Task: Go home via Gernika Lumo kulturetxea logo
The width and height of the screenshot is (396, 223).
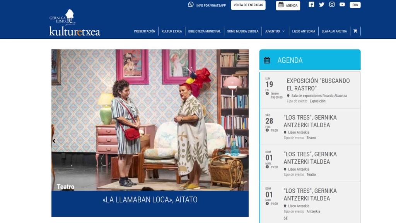Action: coord(75,23)
